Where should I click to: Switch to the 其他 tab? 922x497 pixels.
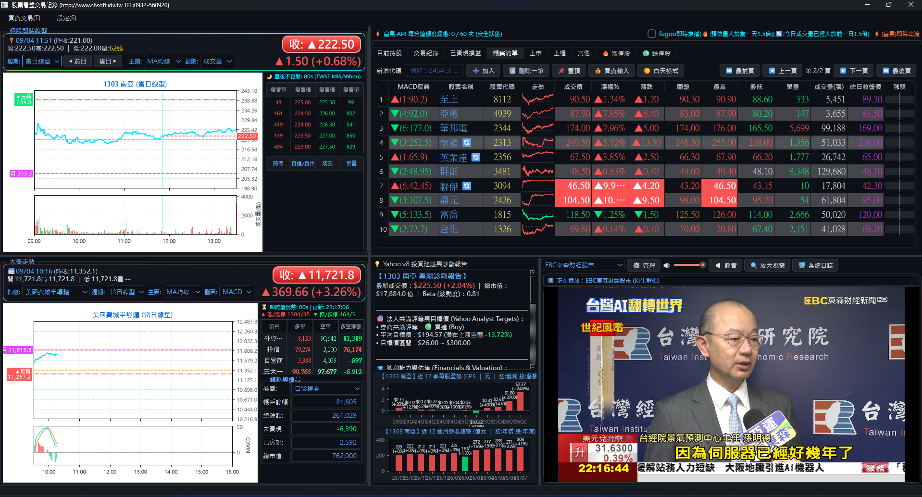point(584,53)
